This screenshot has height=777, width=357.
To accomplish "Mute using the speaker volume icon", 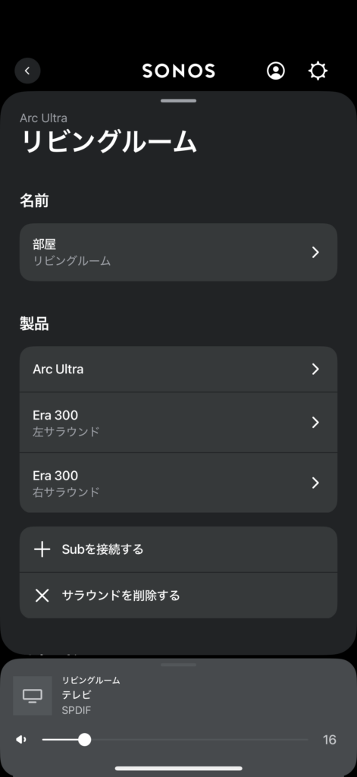I will tap(20, 740).
